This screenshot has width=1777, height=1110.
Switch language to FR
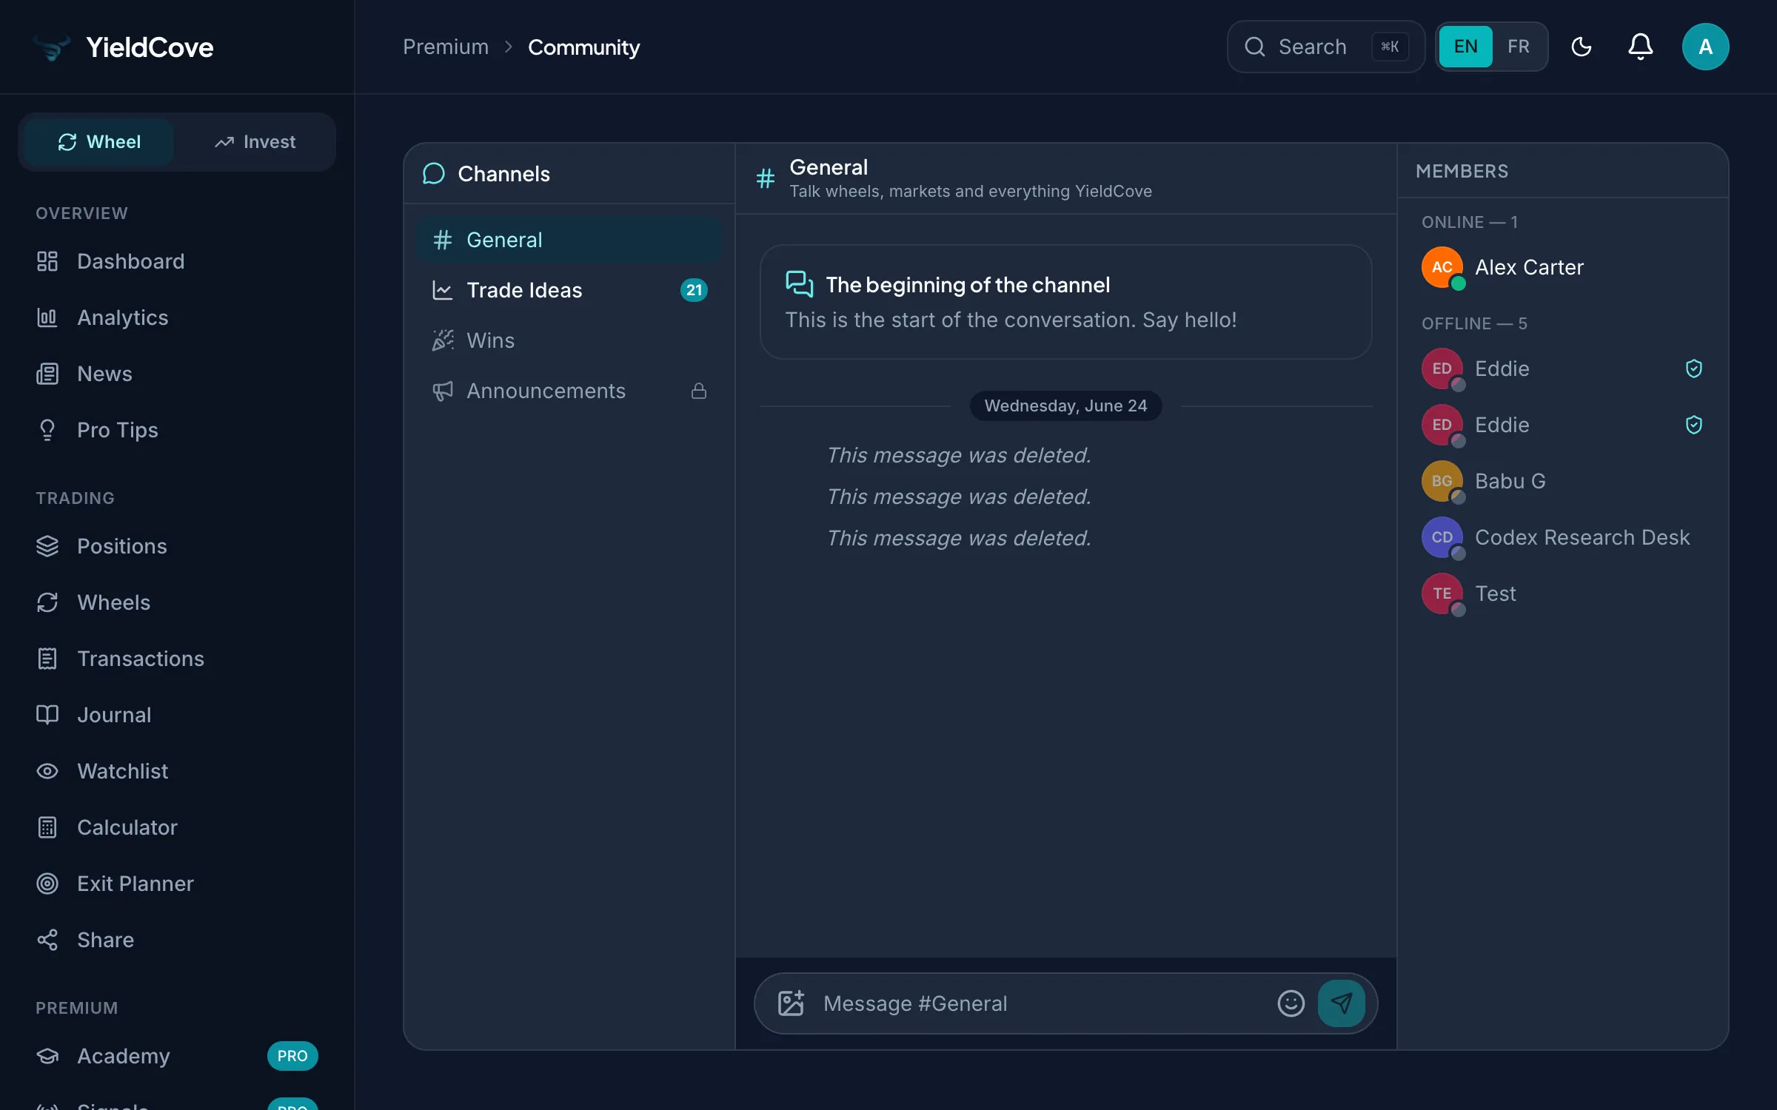point(1519,47)
